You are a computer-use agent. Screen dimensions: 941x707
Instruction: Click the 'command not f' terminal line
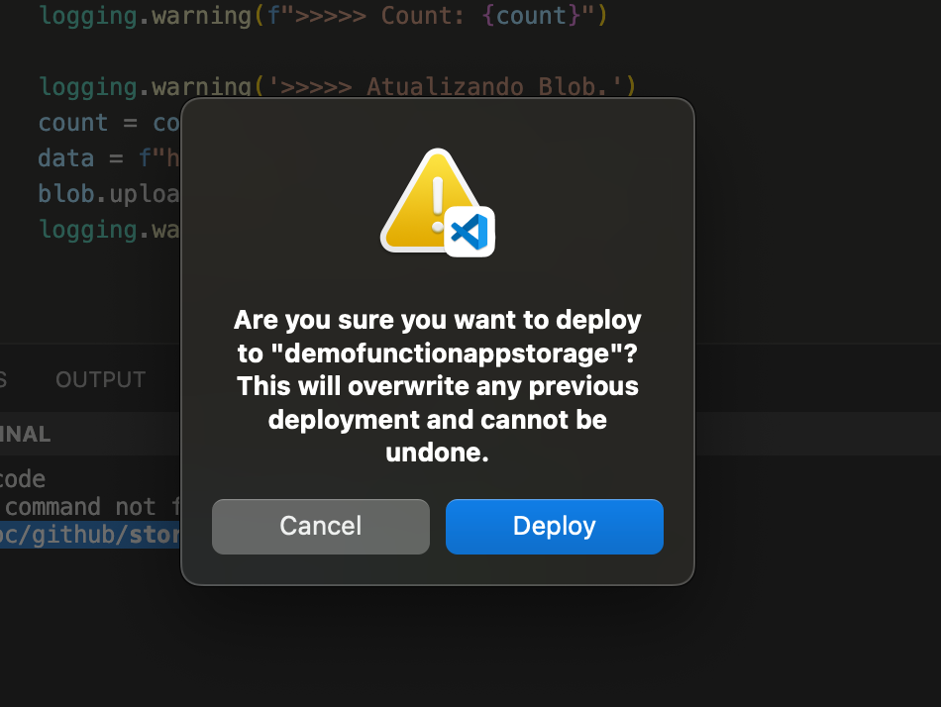click(x=90, y=507)
